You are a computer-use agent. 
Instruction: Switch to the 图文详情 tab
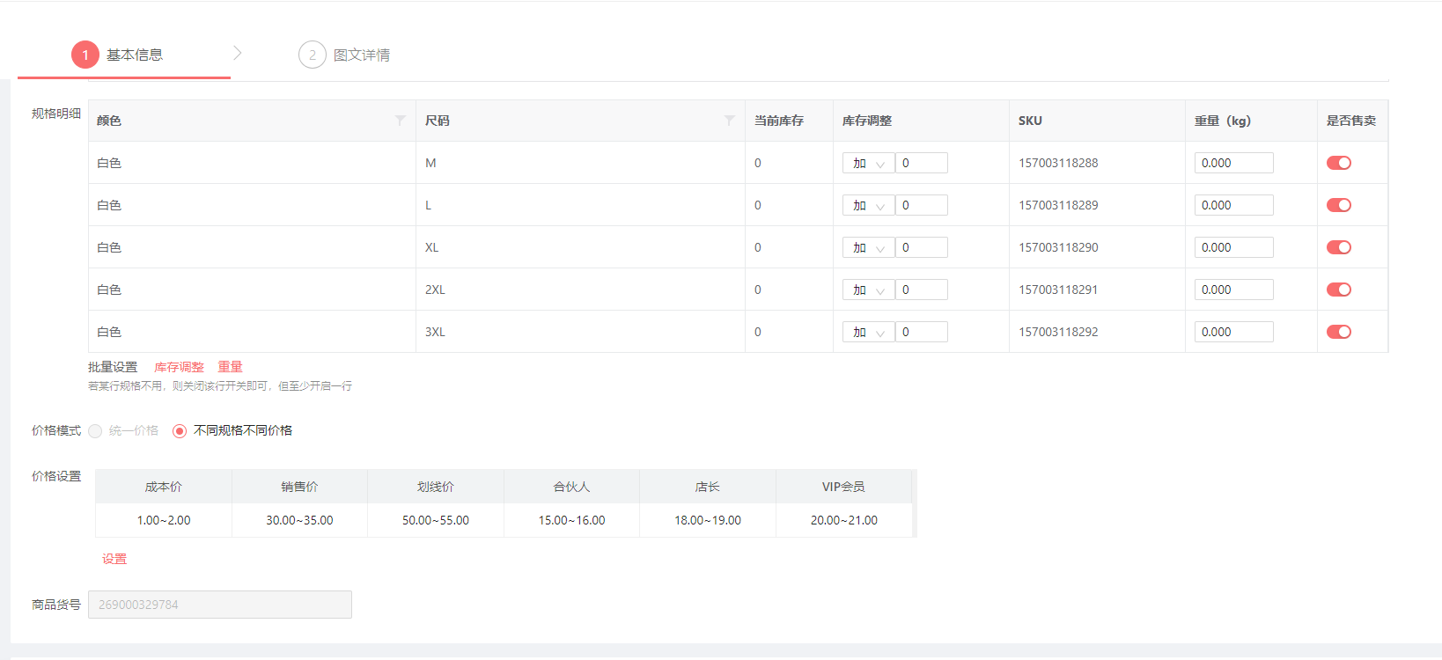(361, 55)
